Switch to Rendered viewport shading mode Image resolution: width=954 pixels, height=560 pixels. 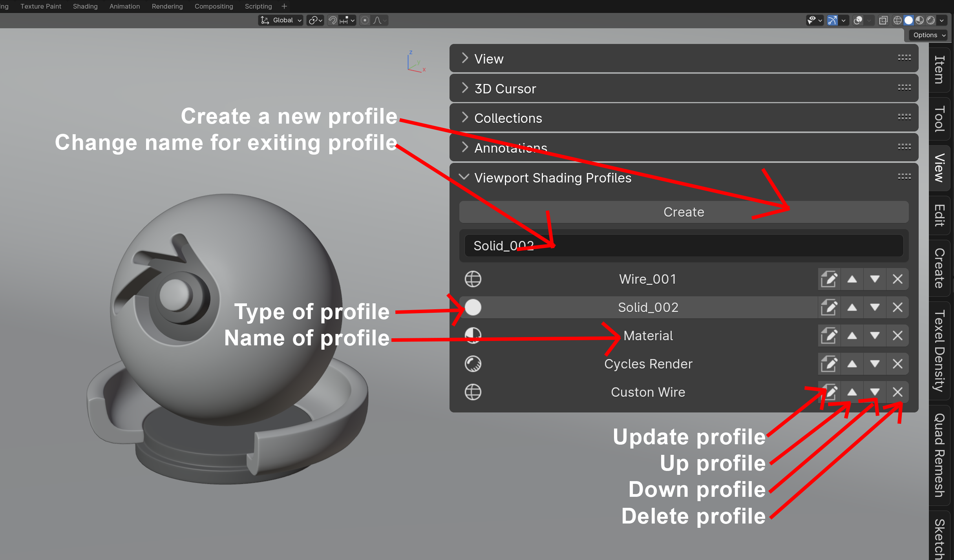pos(930,20)
